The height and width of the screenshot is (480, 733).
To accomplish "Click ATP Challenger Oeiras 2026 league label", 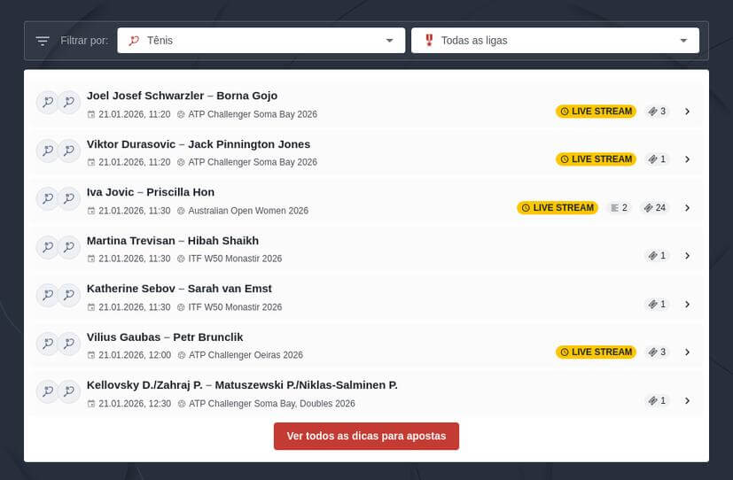I will click(x=246, y=355).
